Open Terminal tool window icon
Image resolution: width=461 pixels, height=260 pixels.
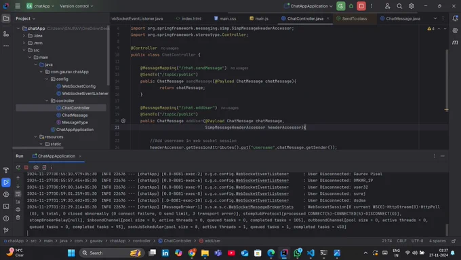(6, 206)
